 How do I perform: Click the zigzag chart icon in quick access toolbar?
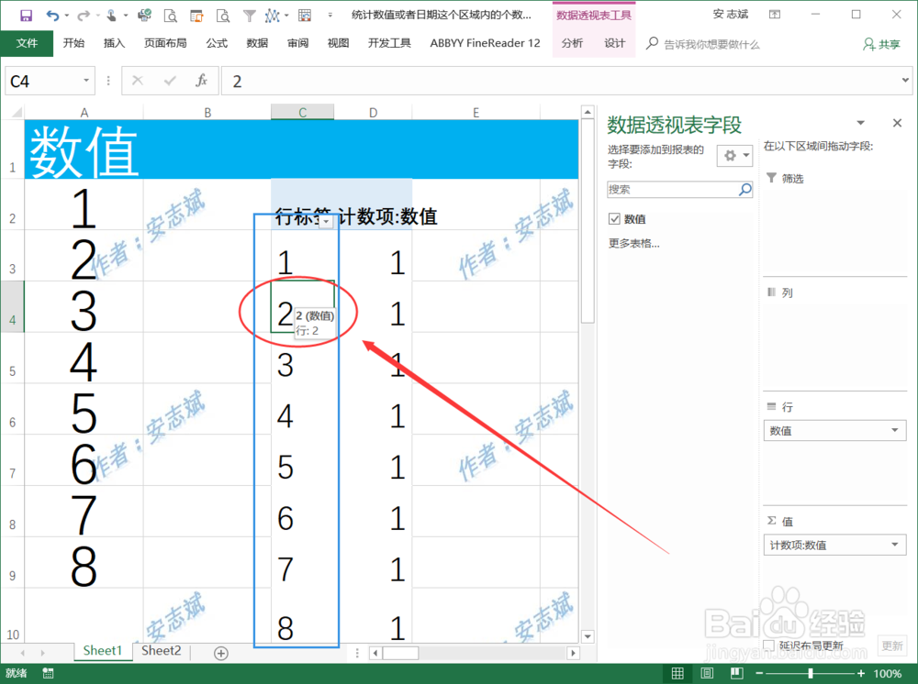[272, 16]
